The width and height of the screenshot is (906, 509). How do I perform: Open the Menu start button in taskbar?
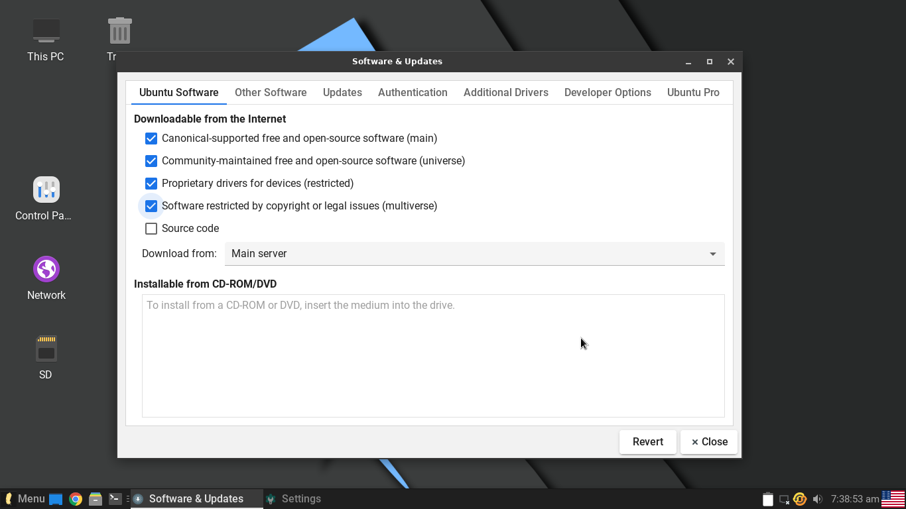click(x=25, y=499)
